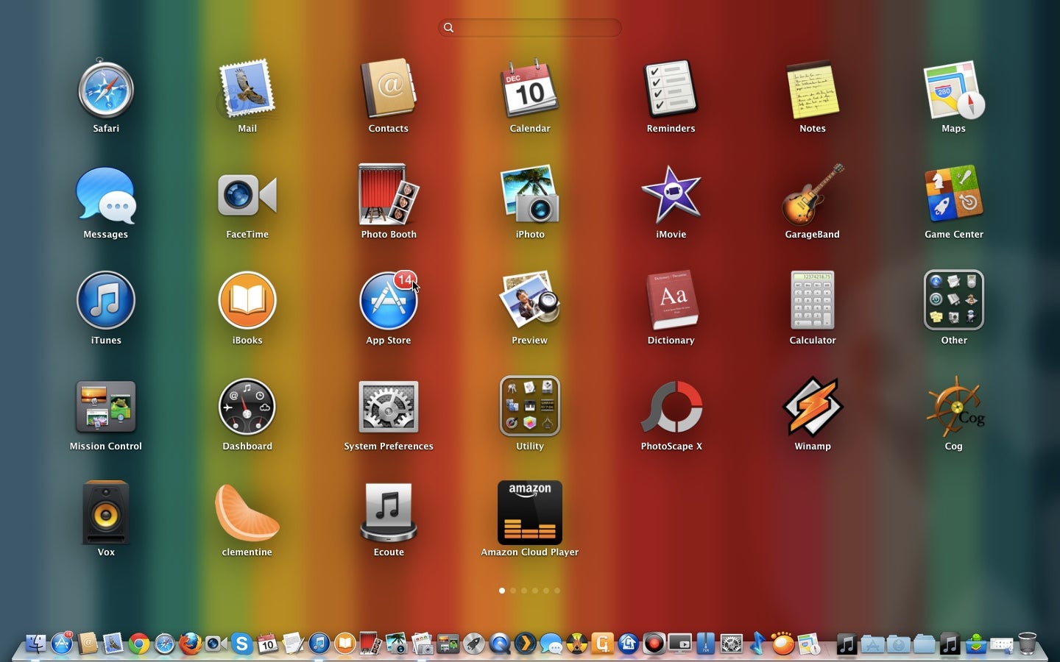Launch Mission Control

[x=106, y=407]
